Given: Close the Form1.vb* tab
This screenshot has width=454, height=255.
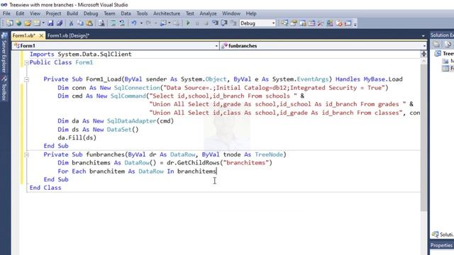Looking at the screenshot, I should point(41,35).
